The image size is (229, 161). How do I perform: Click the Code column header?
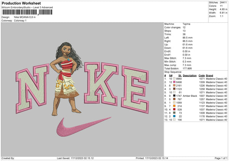pos(202,76)
